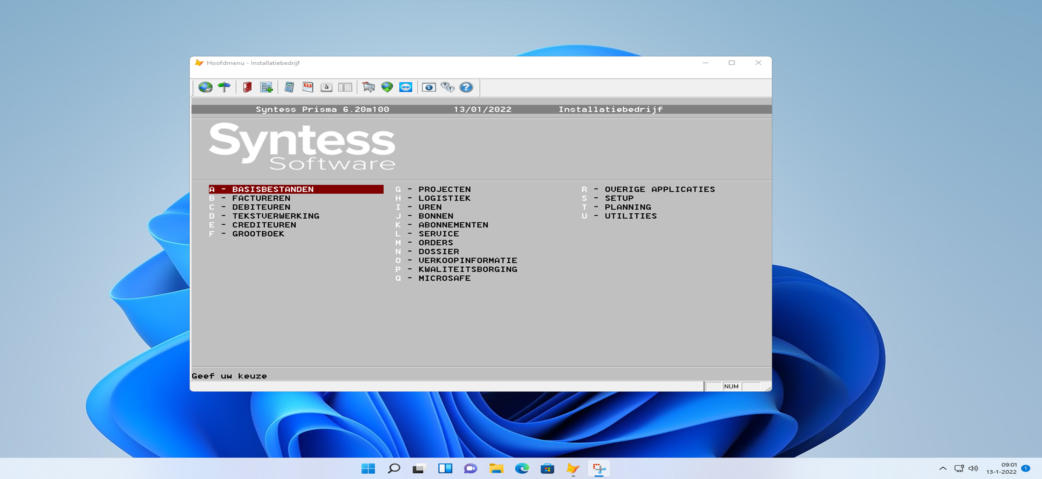1042x479 pixels.
Task: Select menu item A - BASISBESTANDEN
Action: click(x=273, y=189)
